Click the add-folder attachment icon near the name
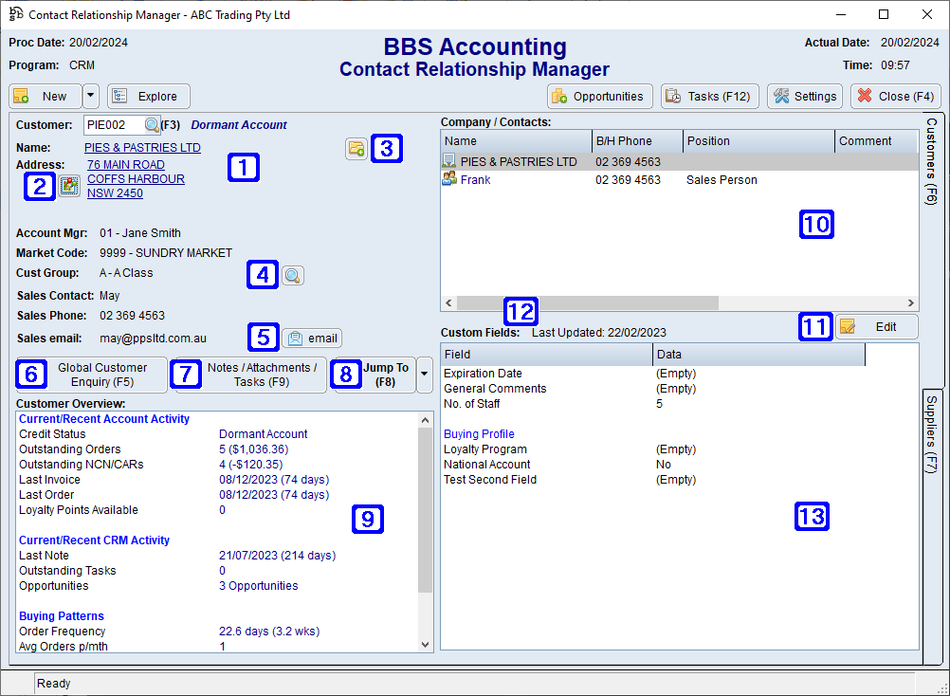The width and height of the screenshot is (950, 696). [x=356, y=149]
